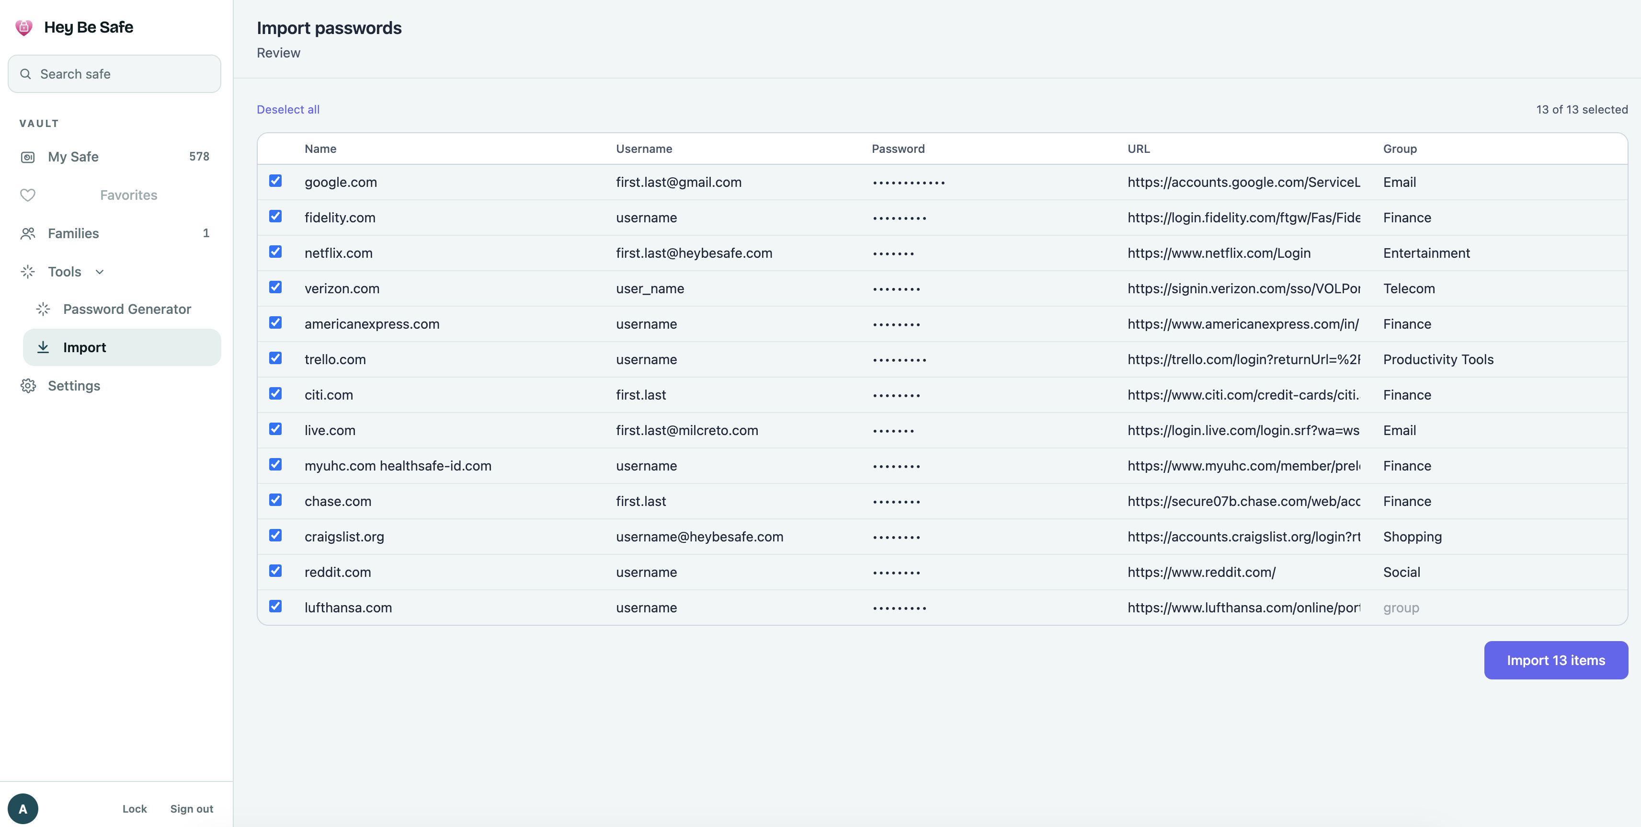Click the https://www.reddit.com/ URL cell

click(x=1201, y=572)
